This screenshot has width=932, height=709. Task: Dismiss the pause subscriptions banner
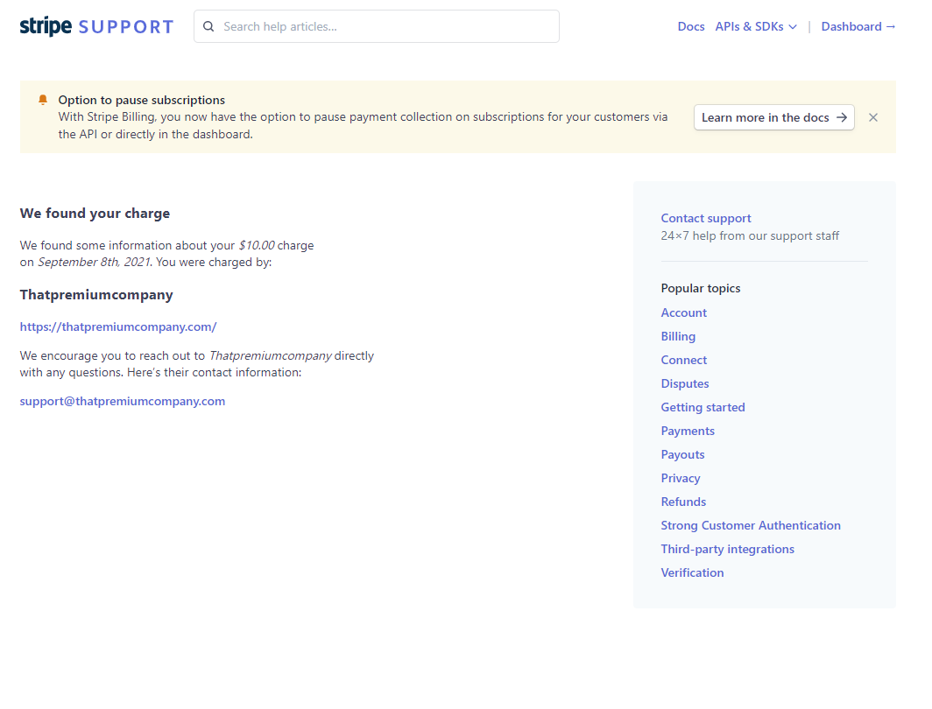click(x=873, y=117)
